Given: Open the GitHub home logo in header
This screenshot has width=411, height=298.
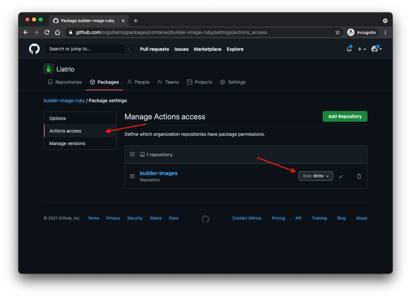Looking at the screenshot, I should pyautogui.click(x=34, y=49).
